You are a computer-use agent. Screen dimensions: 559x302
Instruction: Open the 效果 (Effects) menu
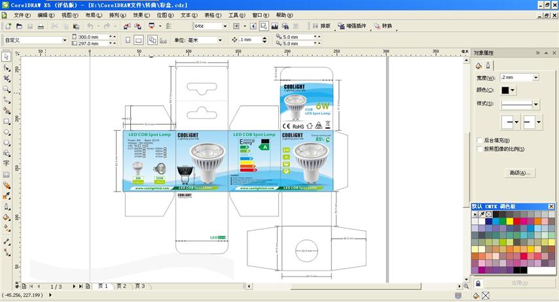[x=141, y=15]
